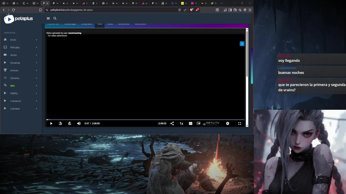Go to Inicio in the sidebar

point(13,40)
